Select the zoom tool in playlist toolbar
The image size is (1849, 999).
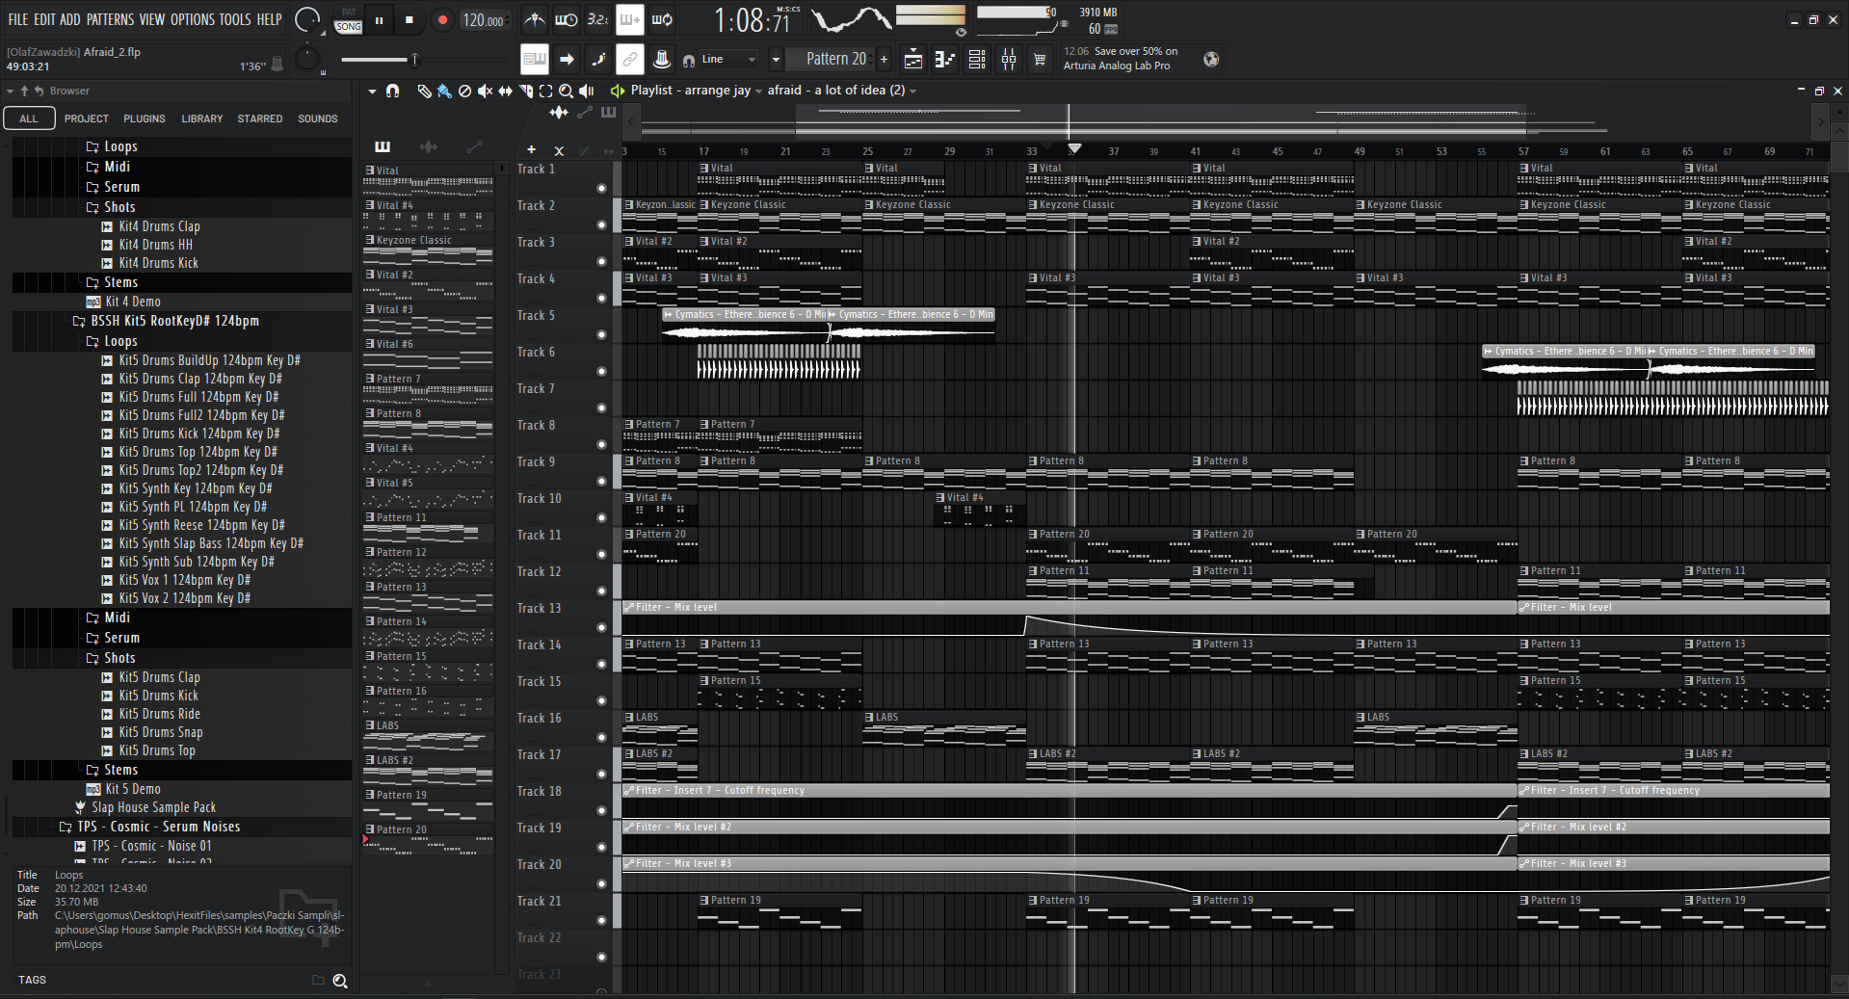[566, 91]
